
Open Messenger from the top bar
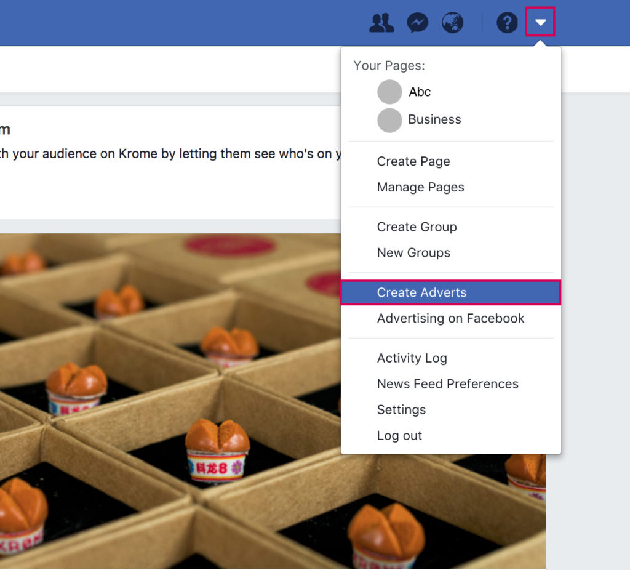tap(417, 22)
